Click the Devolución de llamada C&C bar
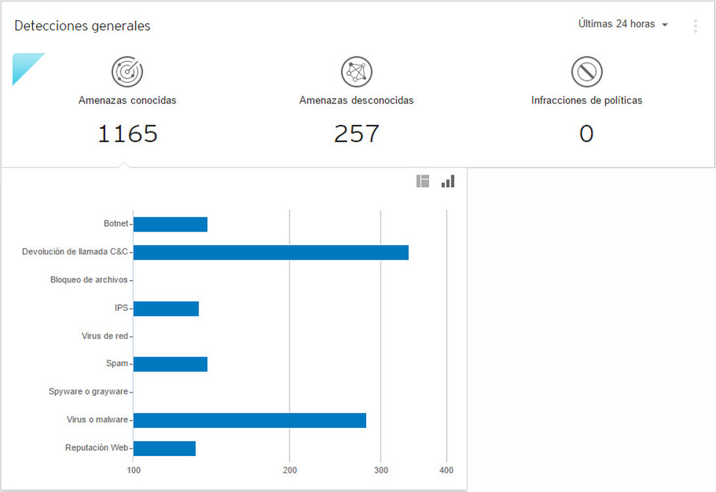Screen dimensions: 716x492 click(x=271, y=253)
